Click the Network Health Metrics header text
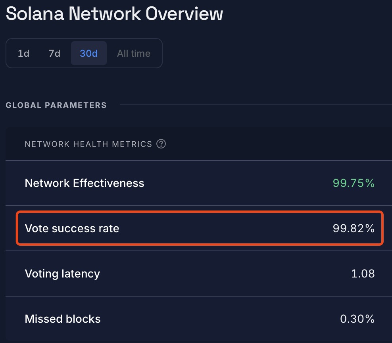The image size is (392, 343). [88, 144]
